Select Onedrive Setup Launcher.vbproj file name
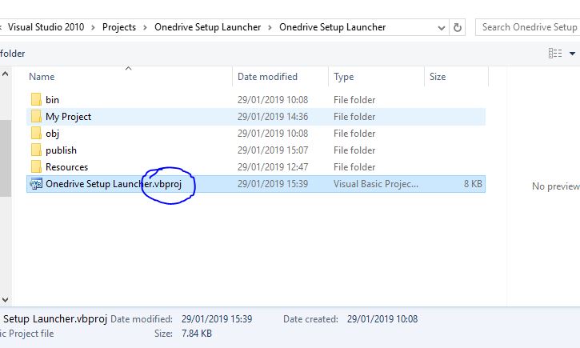The image size is (580, 348). pyautogui.click(x=114, y=184)
